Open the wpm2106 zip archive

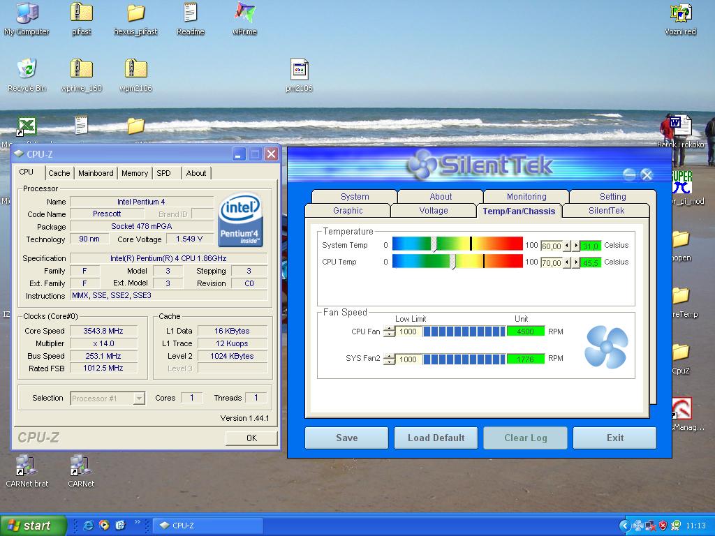pos(135,75)
